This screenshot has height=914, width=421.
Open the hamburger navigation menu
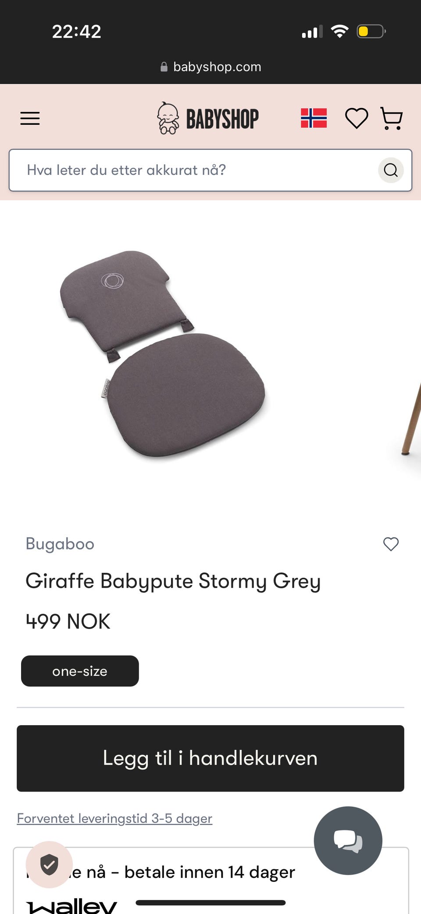click(x=30, y=119)
